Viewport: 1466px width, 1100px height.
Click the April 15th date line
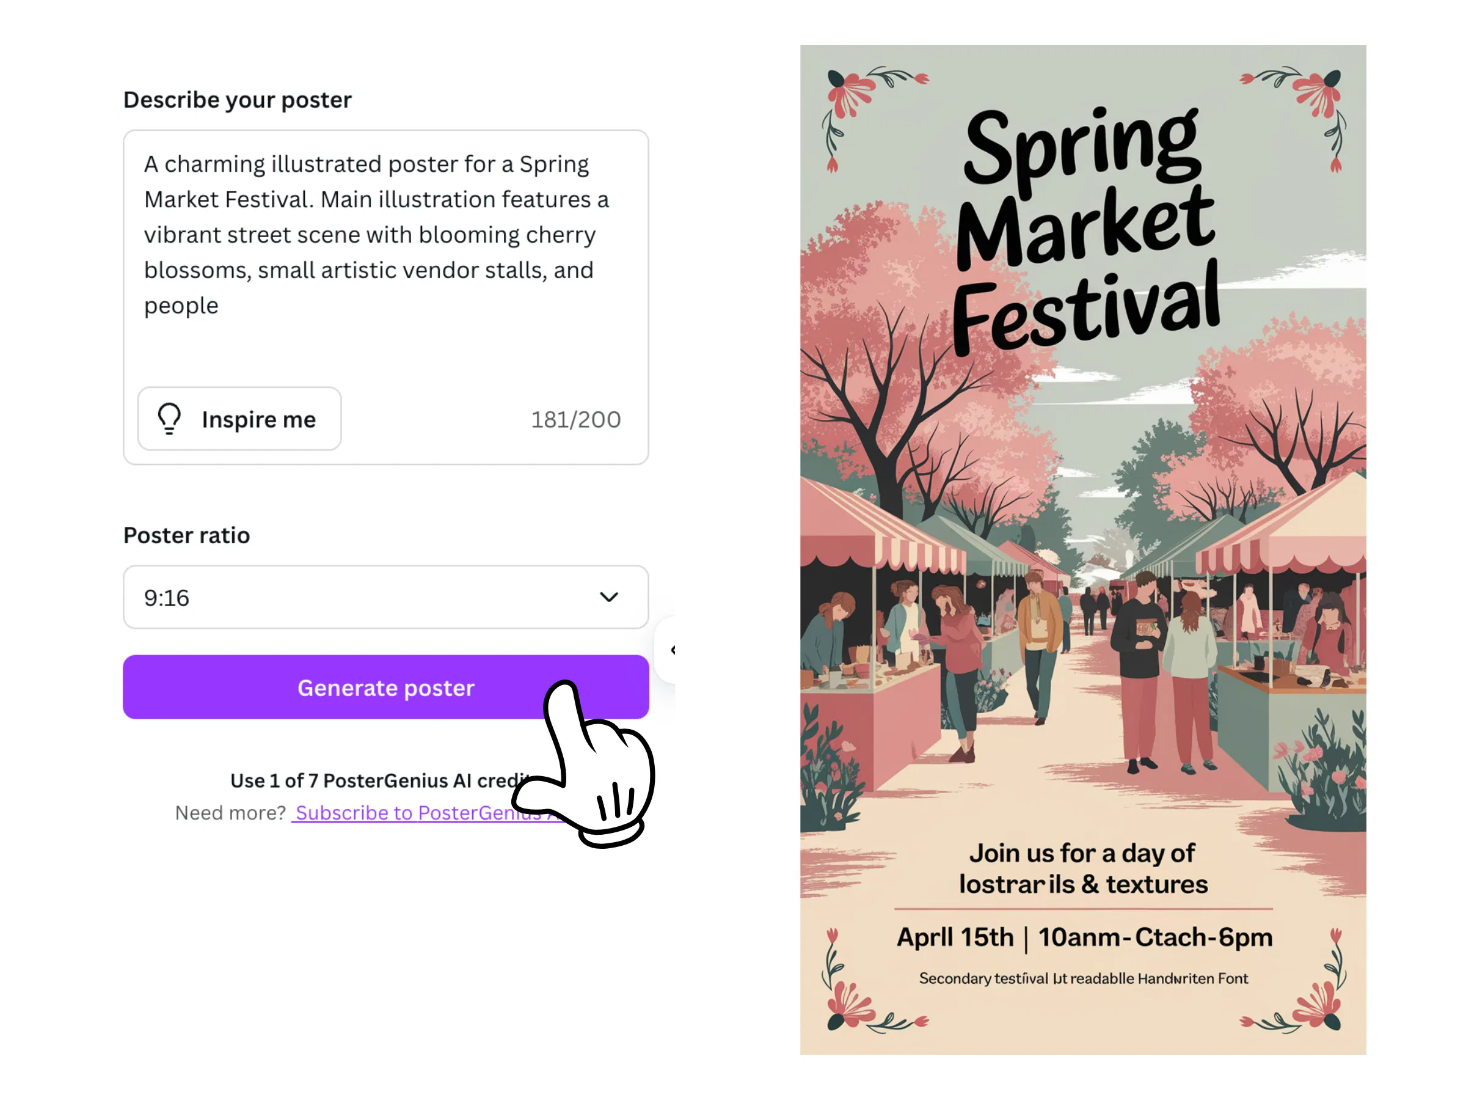point(1084,937)
